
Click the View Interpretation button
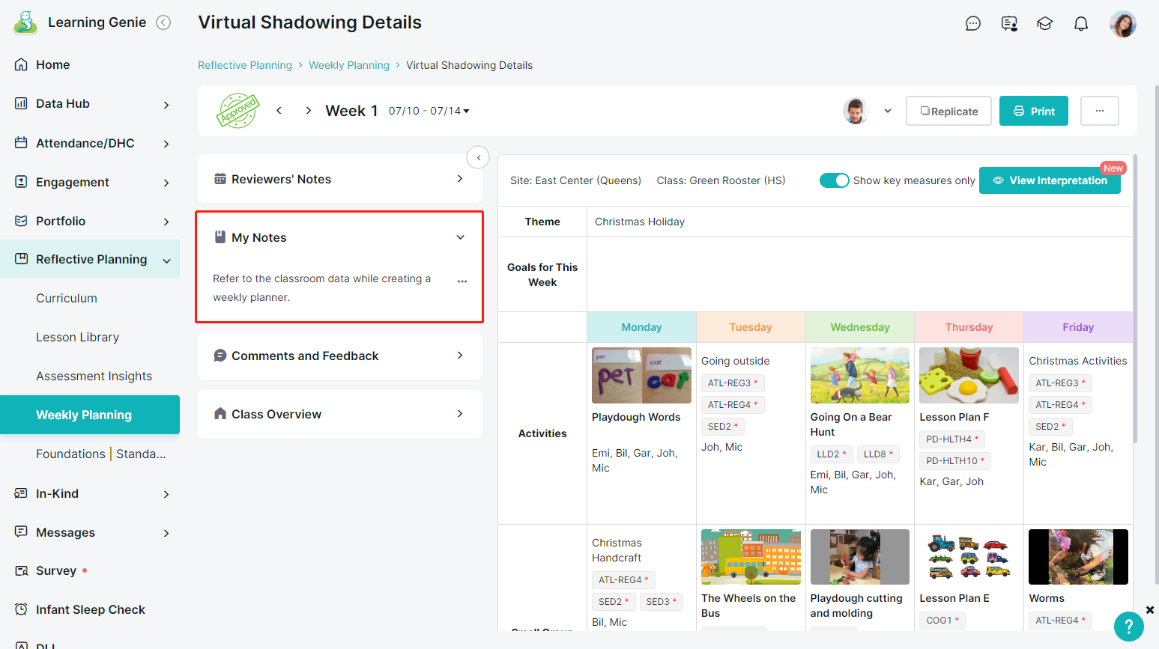(x=1050, y=180)
